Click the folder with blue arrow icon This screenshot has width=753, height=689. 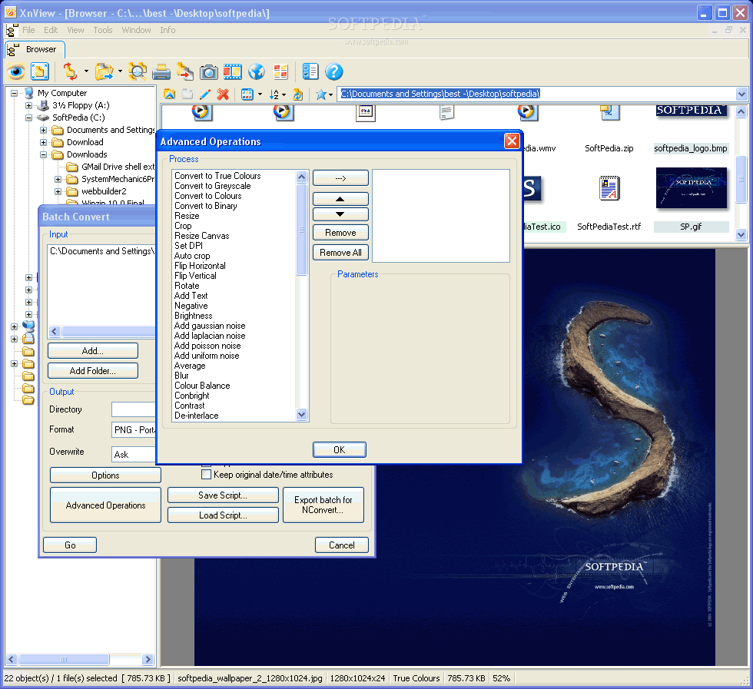104,72
